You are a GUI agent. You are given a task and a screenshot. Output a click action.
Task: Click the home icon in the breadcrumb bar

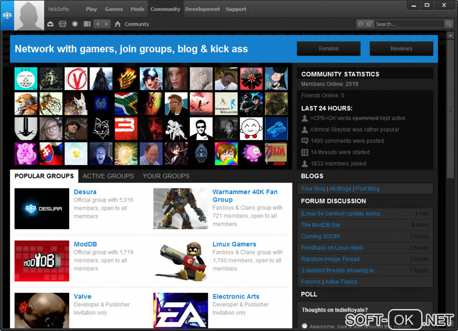(x=118, y=24)
